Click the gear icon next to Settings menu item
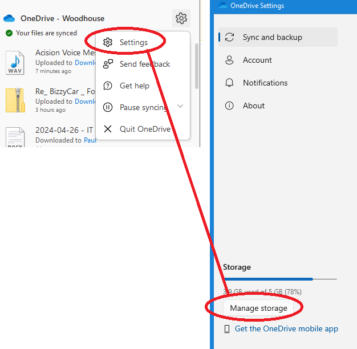This screenshot has height=349, width=357. (x=108, y=42)
